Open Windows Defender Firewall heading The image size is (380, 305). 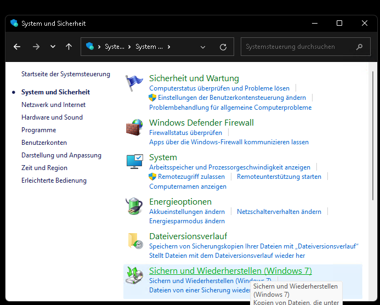201,123
